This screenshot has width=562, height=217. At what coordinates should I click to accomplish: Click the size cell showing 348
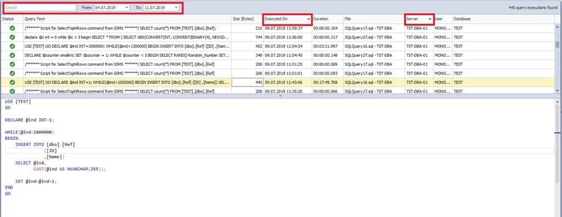click(x=248, y=55)
